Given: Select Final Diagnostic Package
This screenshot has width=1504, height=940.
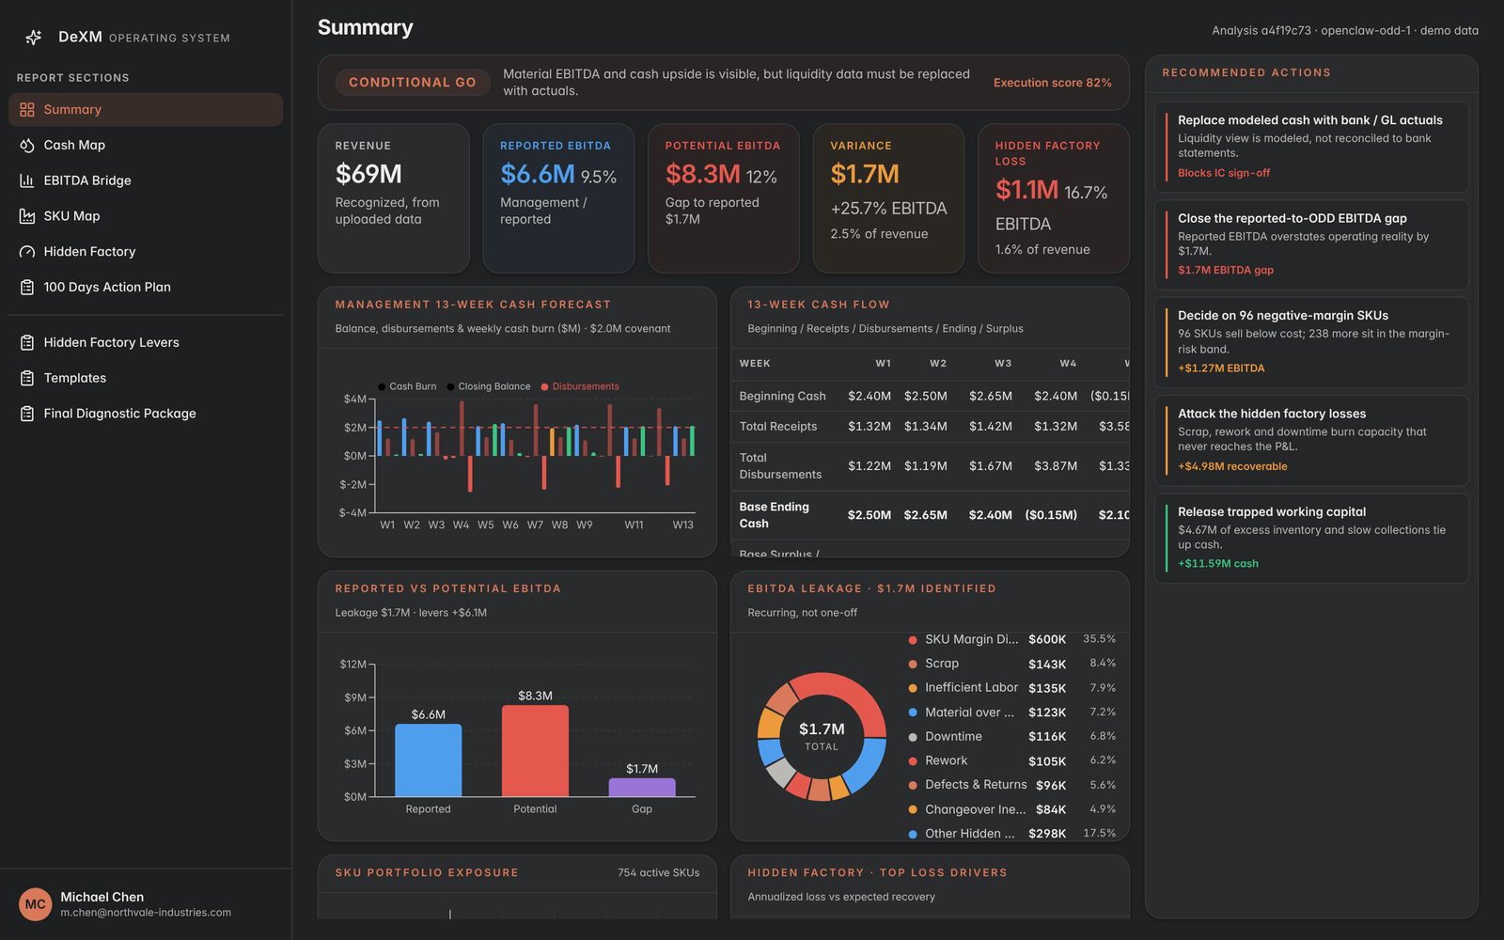Looking at the screenshot, I should coord(146,414).
